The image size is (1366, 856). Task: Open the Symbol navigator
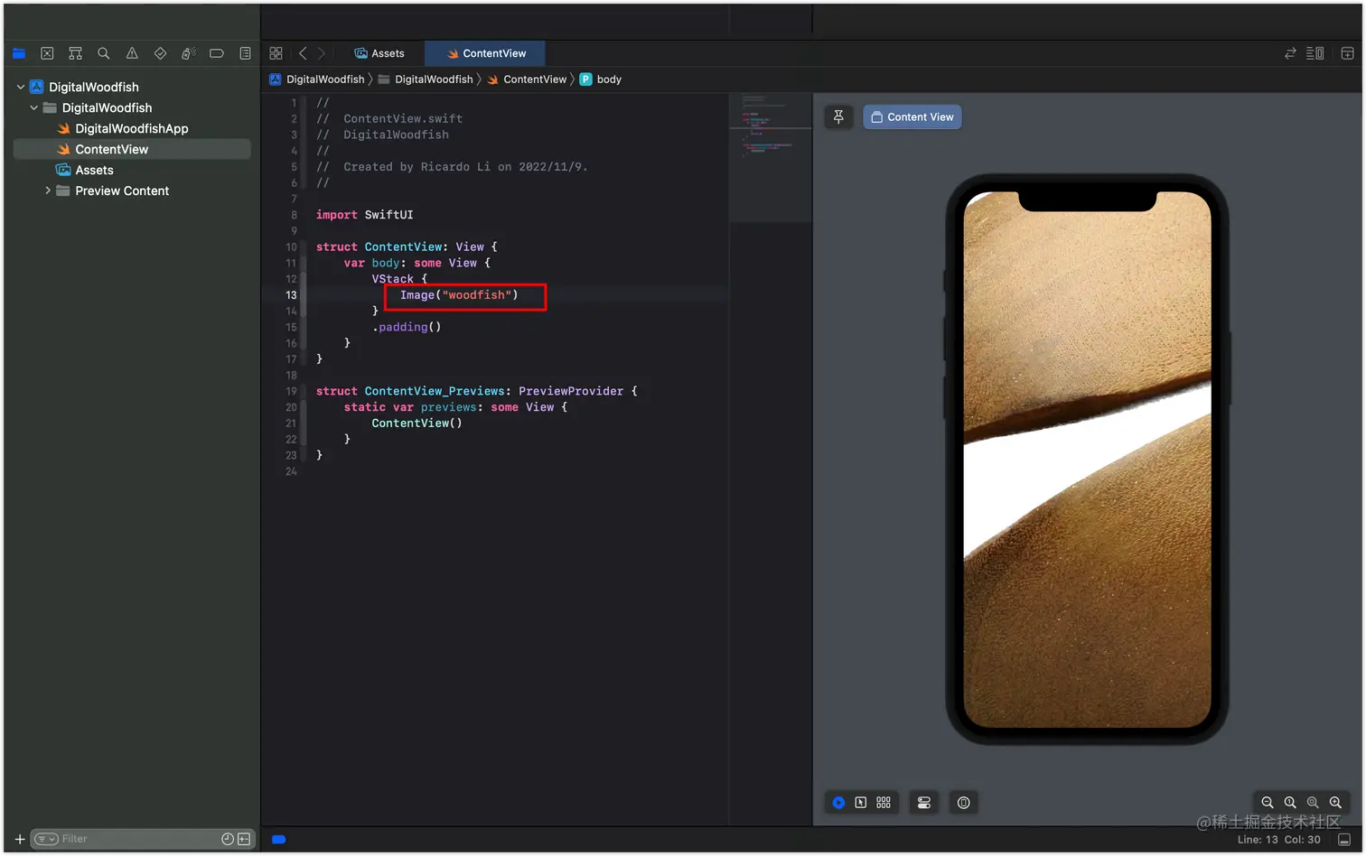[75, 53]
